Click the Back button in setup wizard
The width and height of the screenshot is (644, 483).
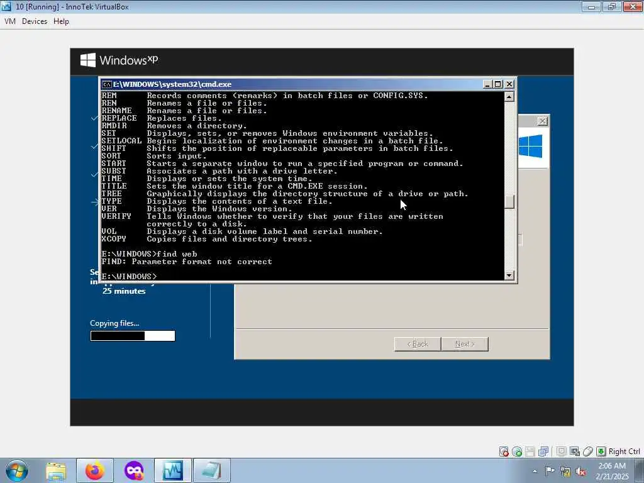tap(418, 344)
